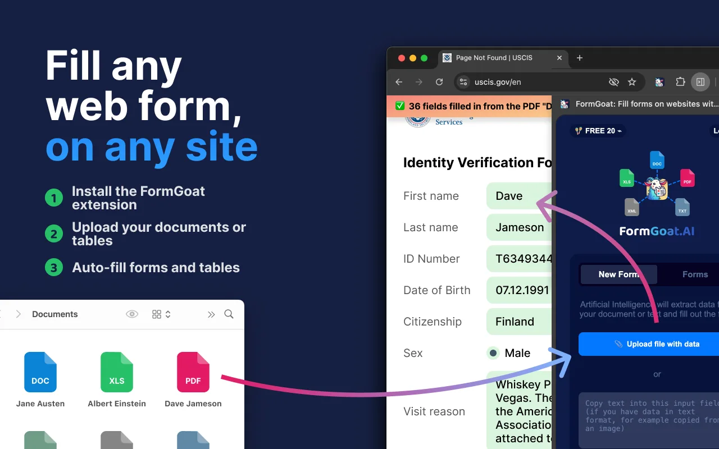Image resolution: width=719 pixels, height=449 pixels.
Task: Click the Documents folder title
Action: tap(55, 314)
